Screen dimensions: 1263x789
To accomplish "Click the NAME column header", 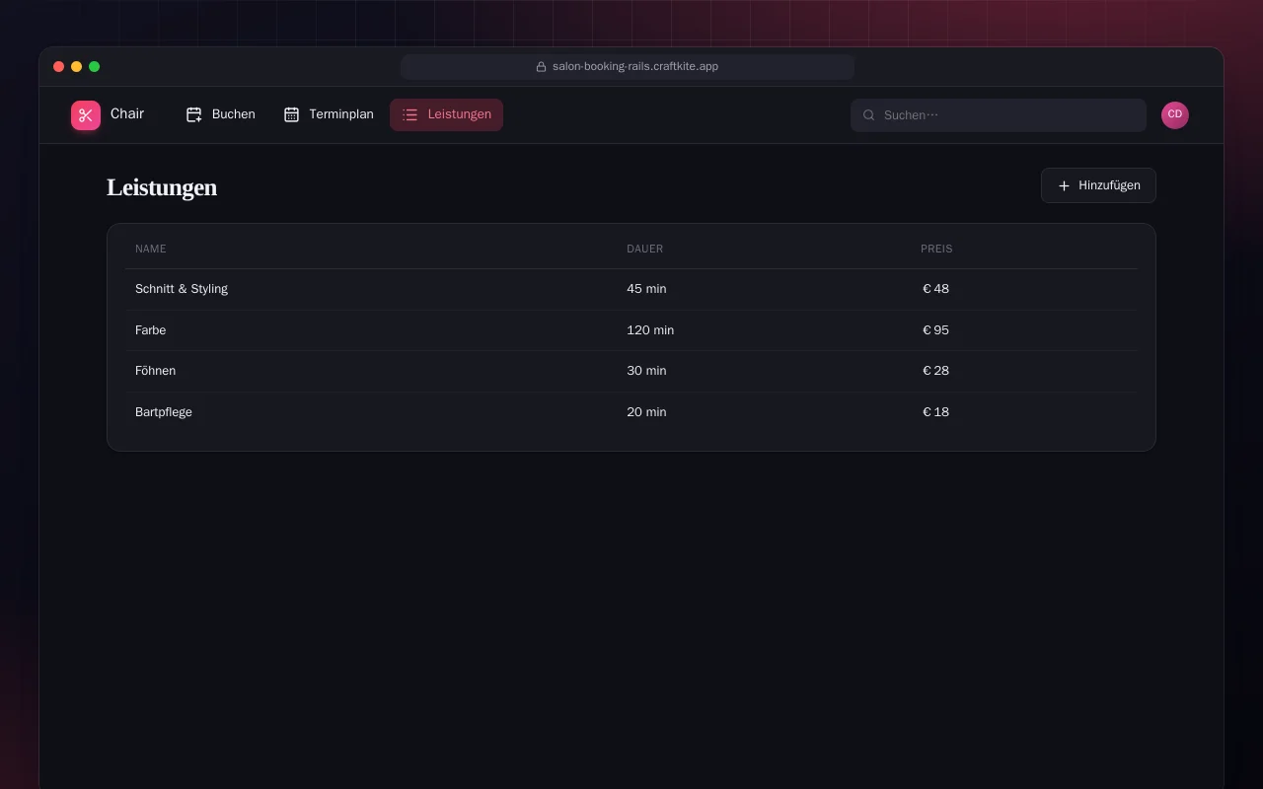I will tap(151, 249).
